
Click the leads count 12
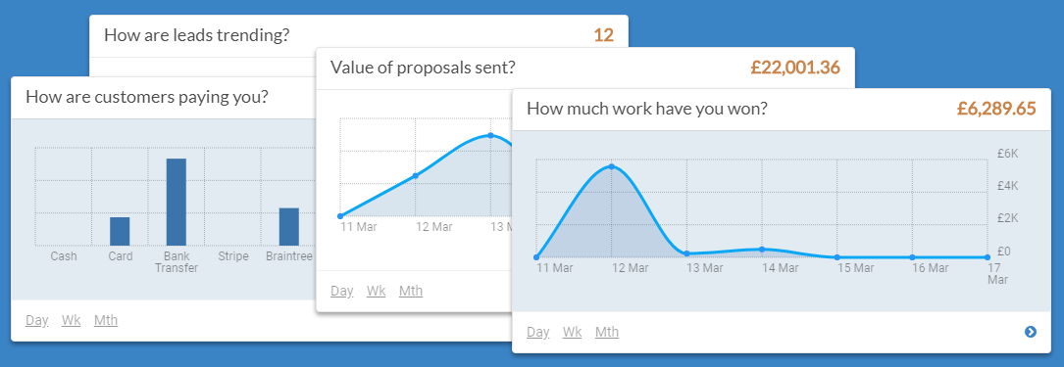pyautogui.click(x=604, y=35)
